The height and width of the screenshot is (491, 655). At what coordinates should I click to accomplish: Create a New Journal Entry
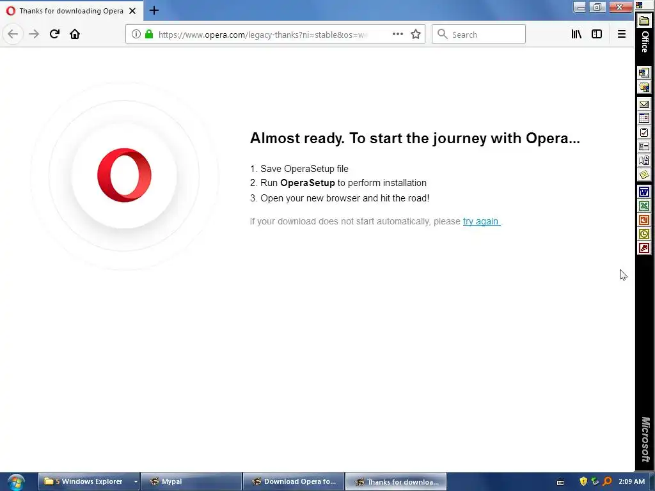[x=644, y=160]
